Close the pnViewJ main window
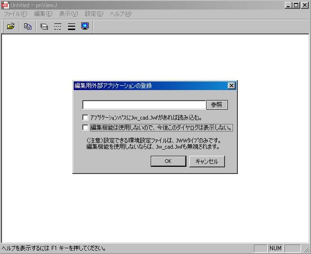311x254 pixels. [305, 5]
